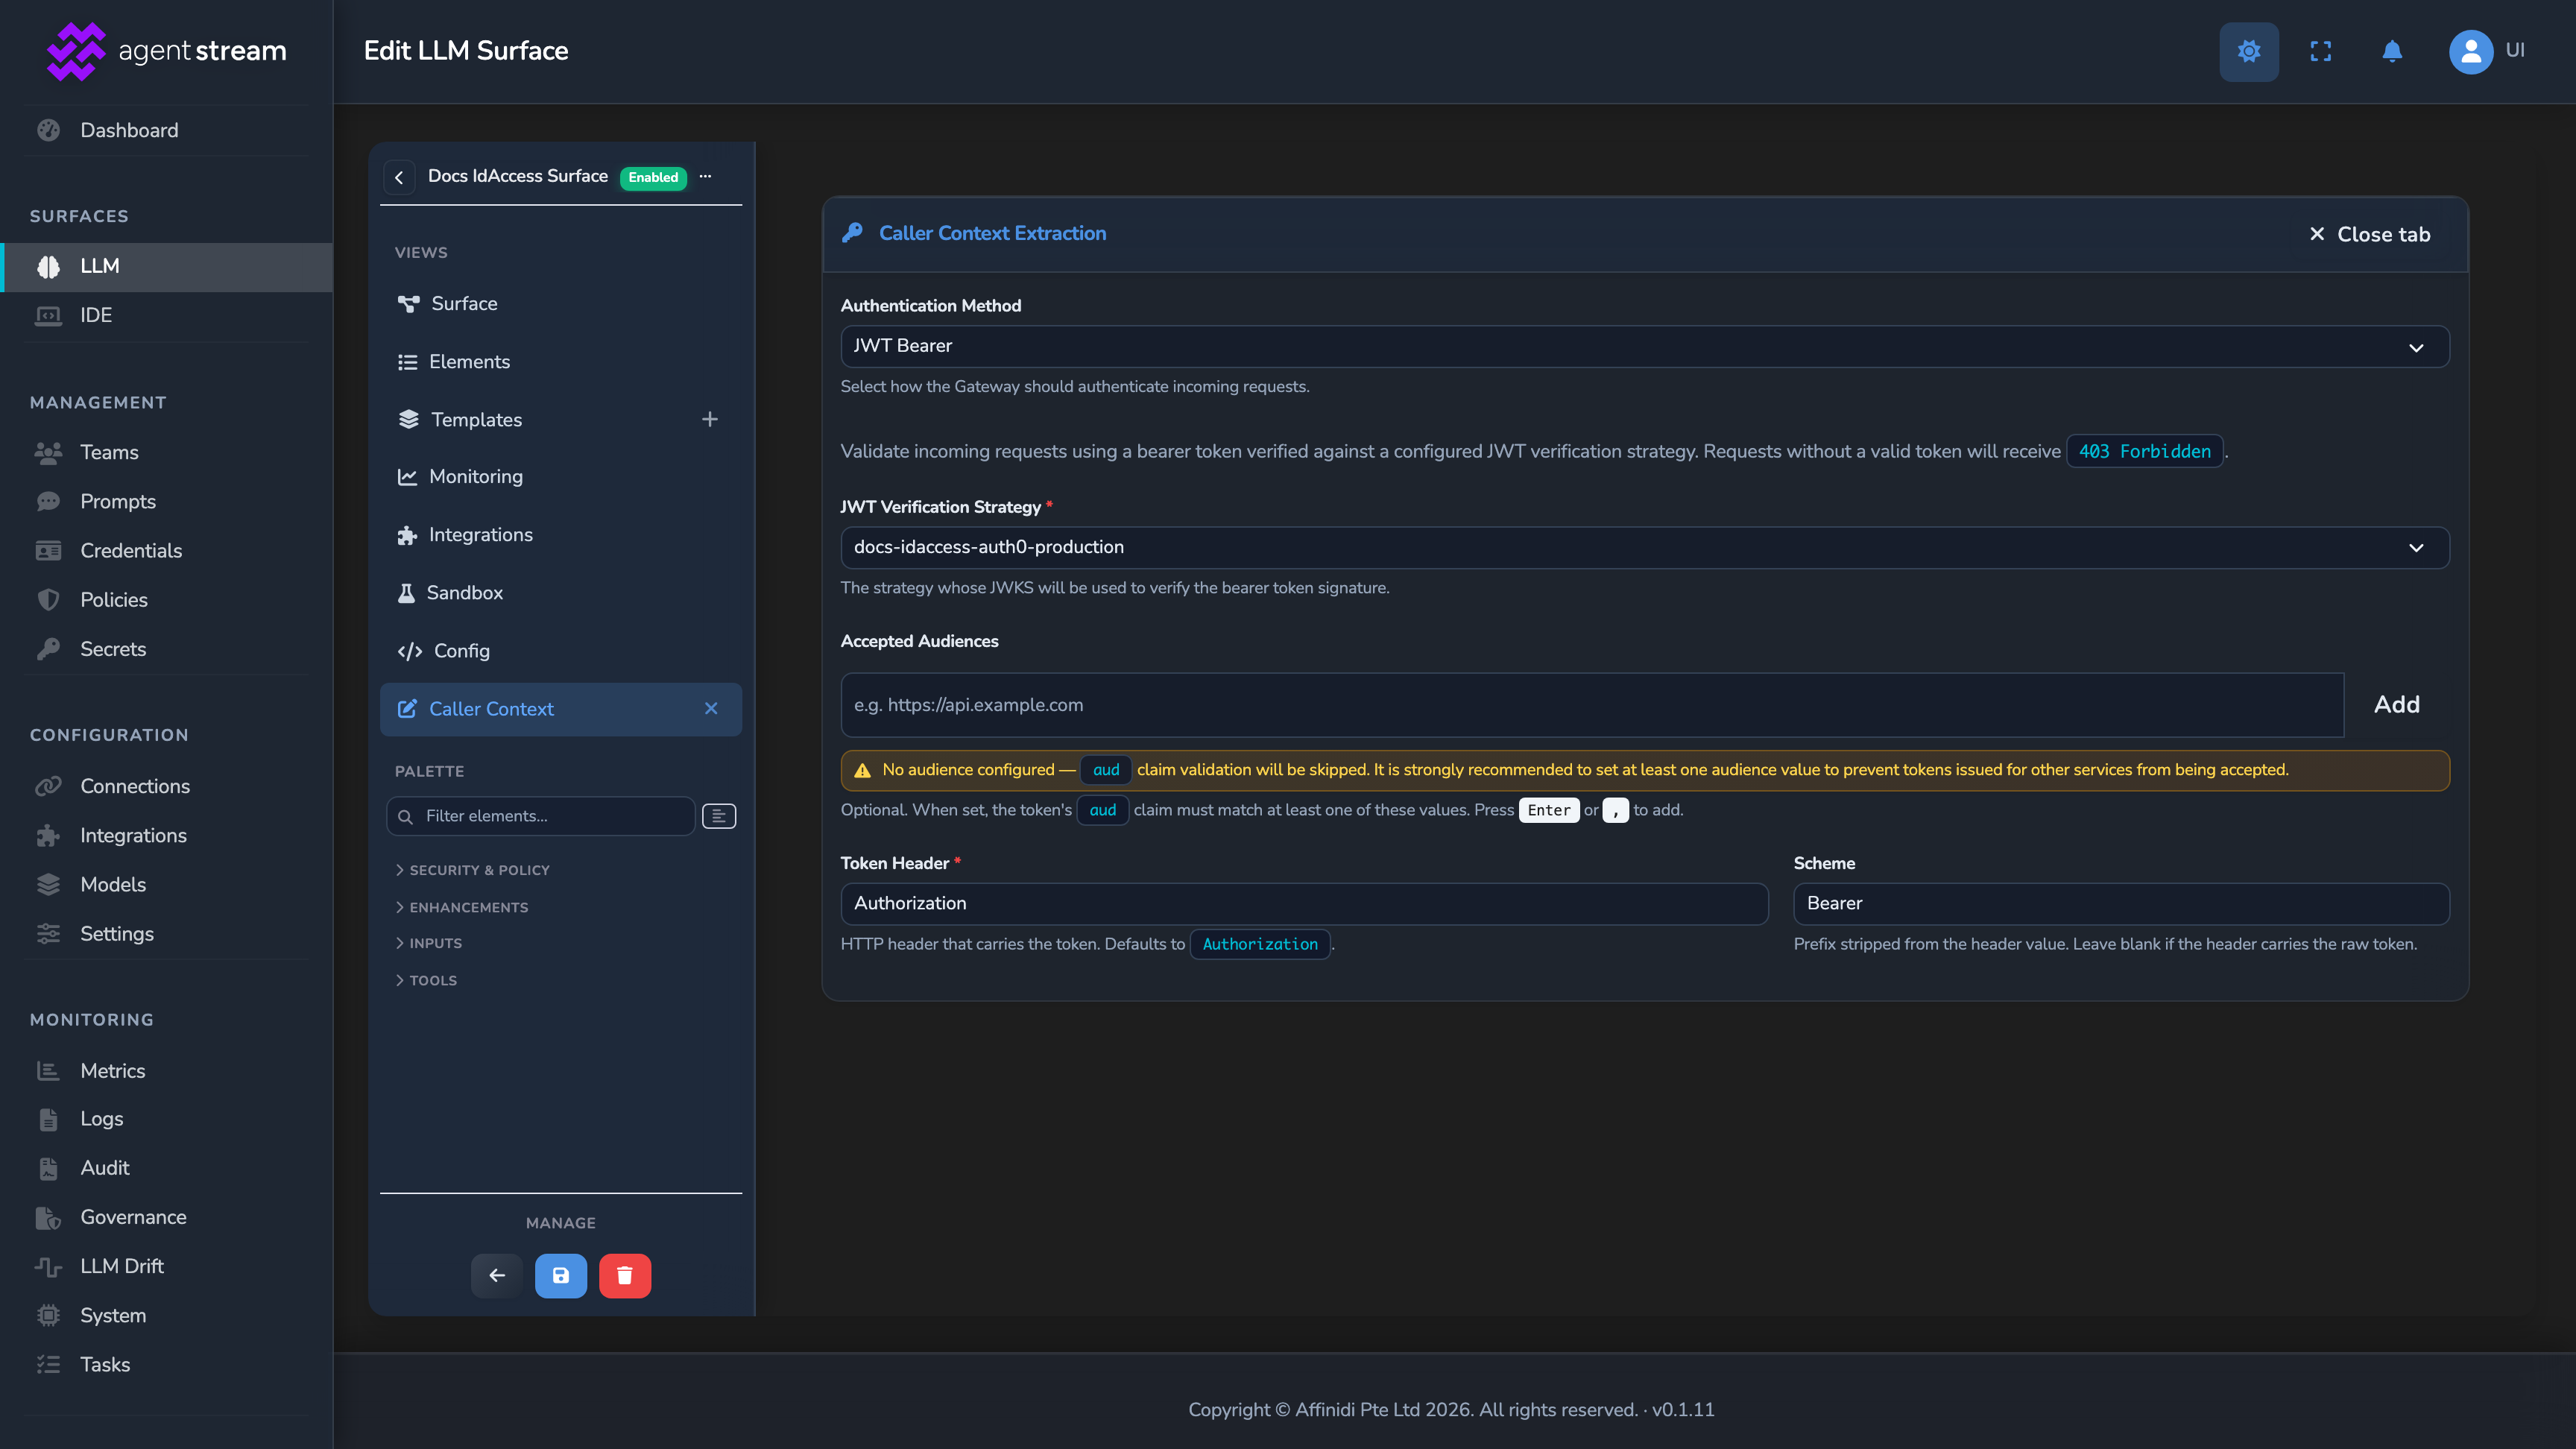The width and height of the screenshot is (2576, 1449).
Task: Click the Filter elements search box
Action: pos(541,816)
